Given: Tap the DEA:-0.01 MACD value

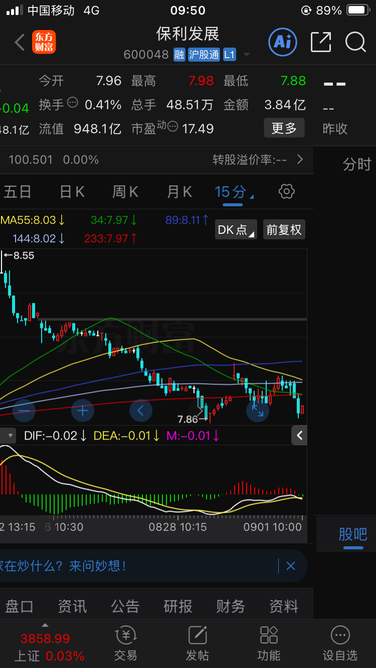Looking at the screenshot, I should [127, 436].
